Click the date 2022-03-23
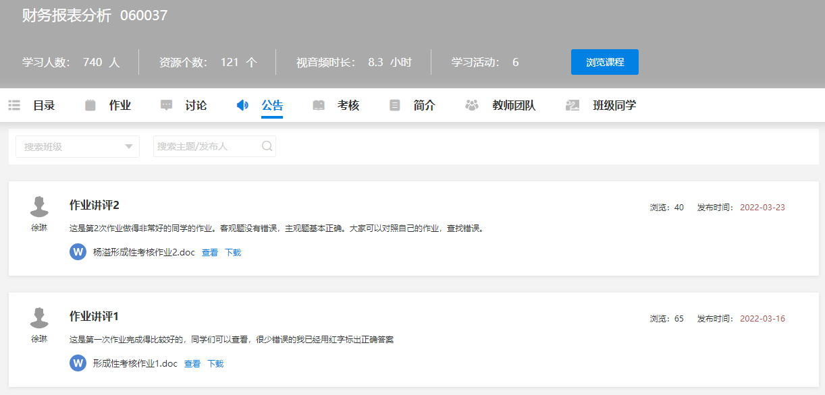825x395 pixels. tap(762, 208)
